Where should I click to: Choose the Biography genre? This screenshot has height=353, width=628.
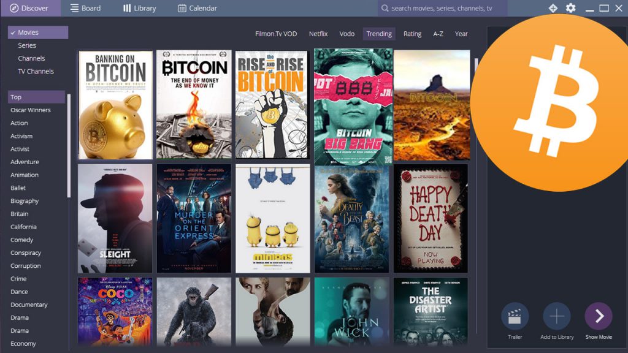[x=25, y=201]
